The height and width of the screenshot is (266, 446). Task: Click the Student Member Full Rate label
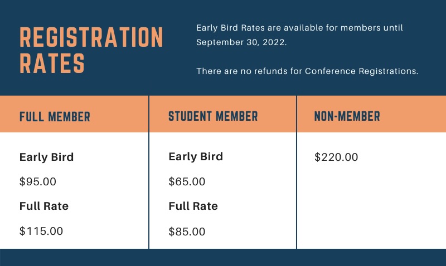193,206
